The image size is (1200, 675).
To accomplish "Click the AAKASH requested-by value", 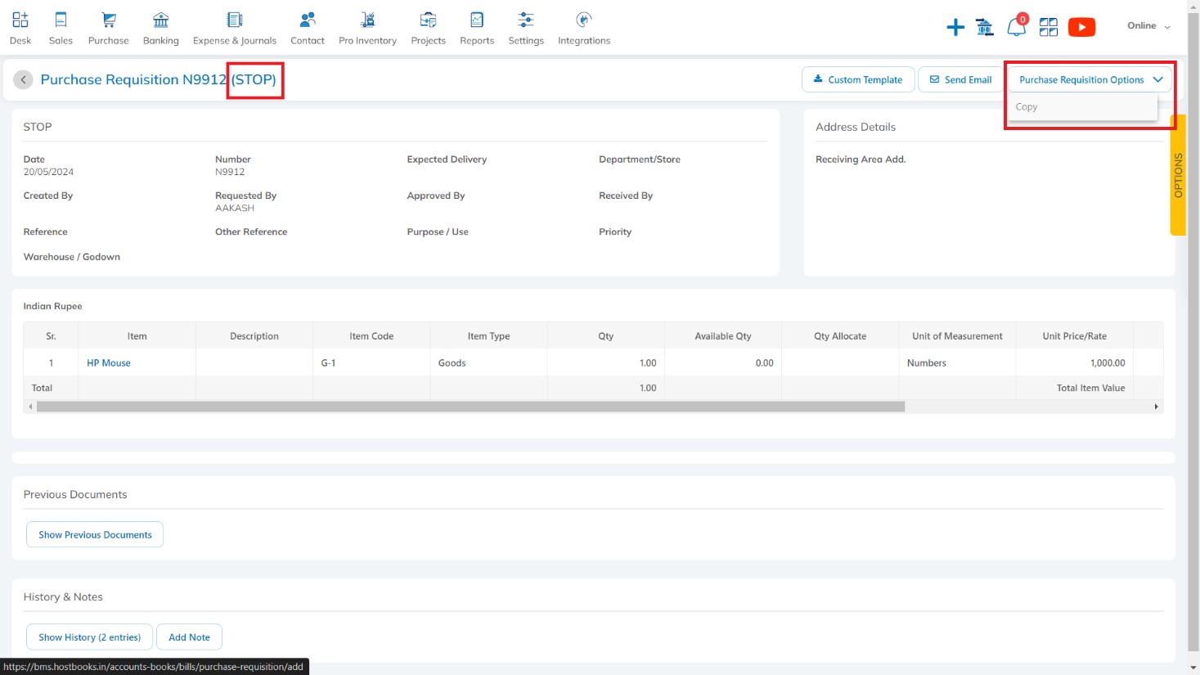I will click(235, 208).
